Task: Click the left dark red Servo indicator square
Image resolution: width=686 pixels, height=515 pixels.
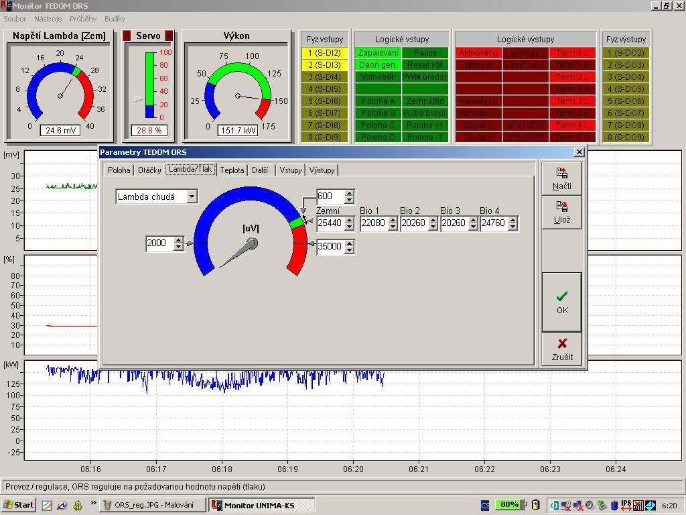Action: [x=127, y=36]
